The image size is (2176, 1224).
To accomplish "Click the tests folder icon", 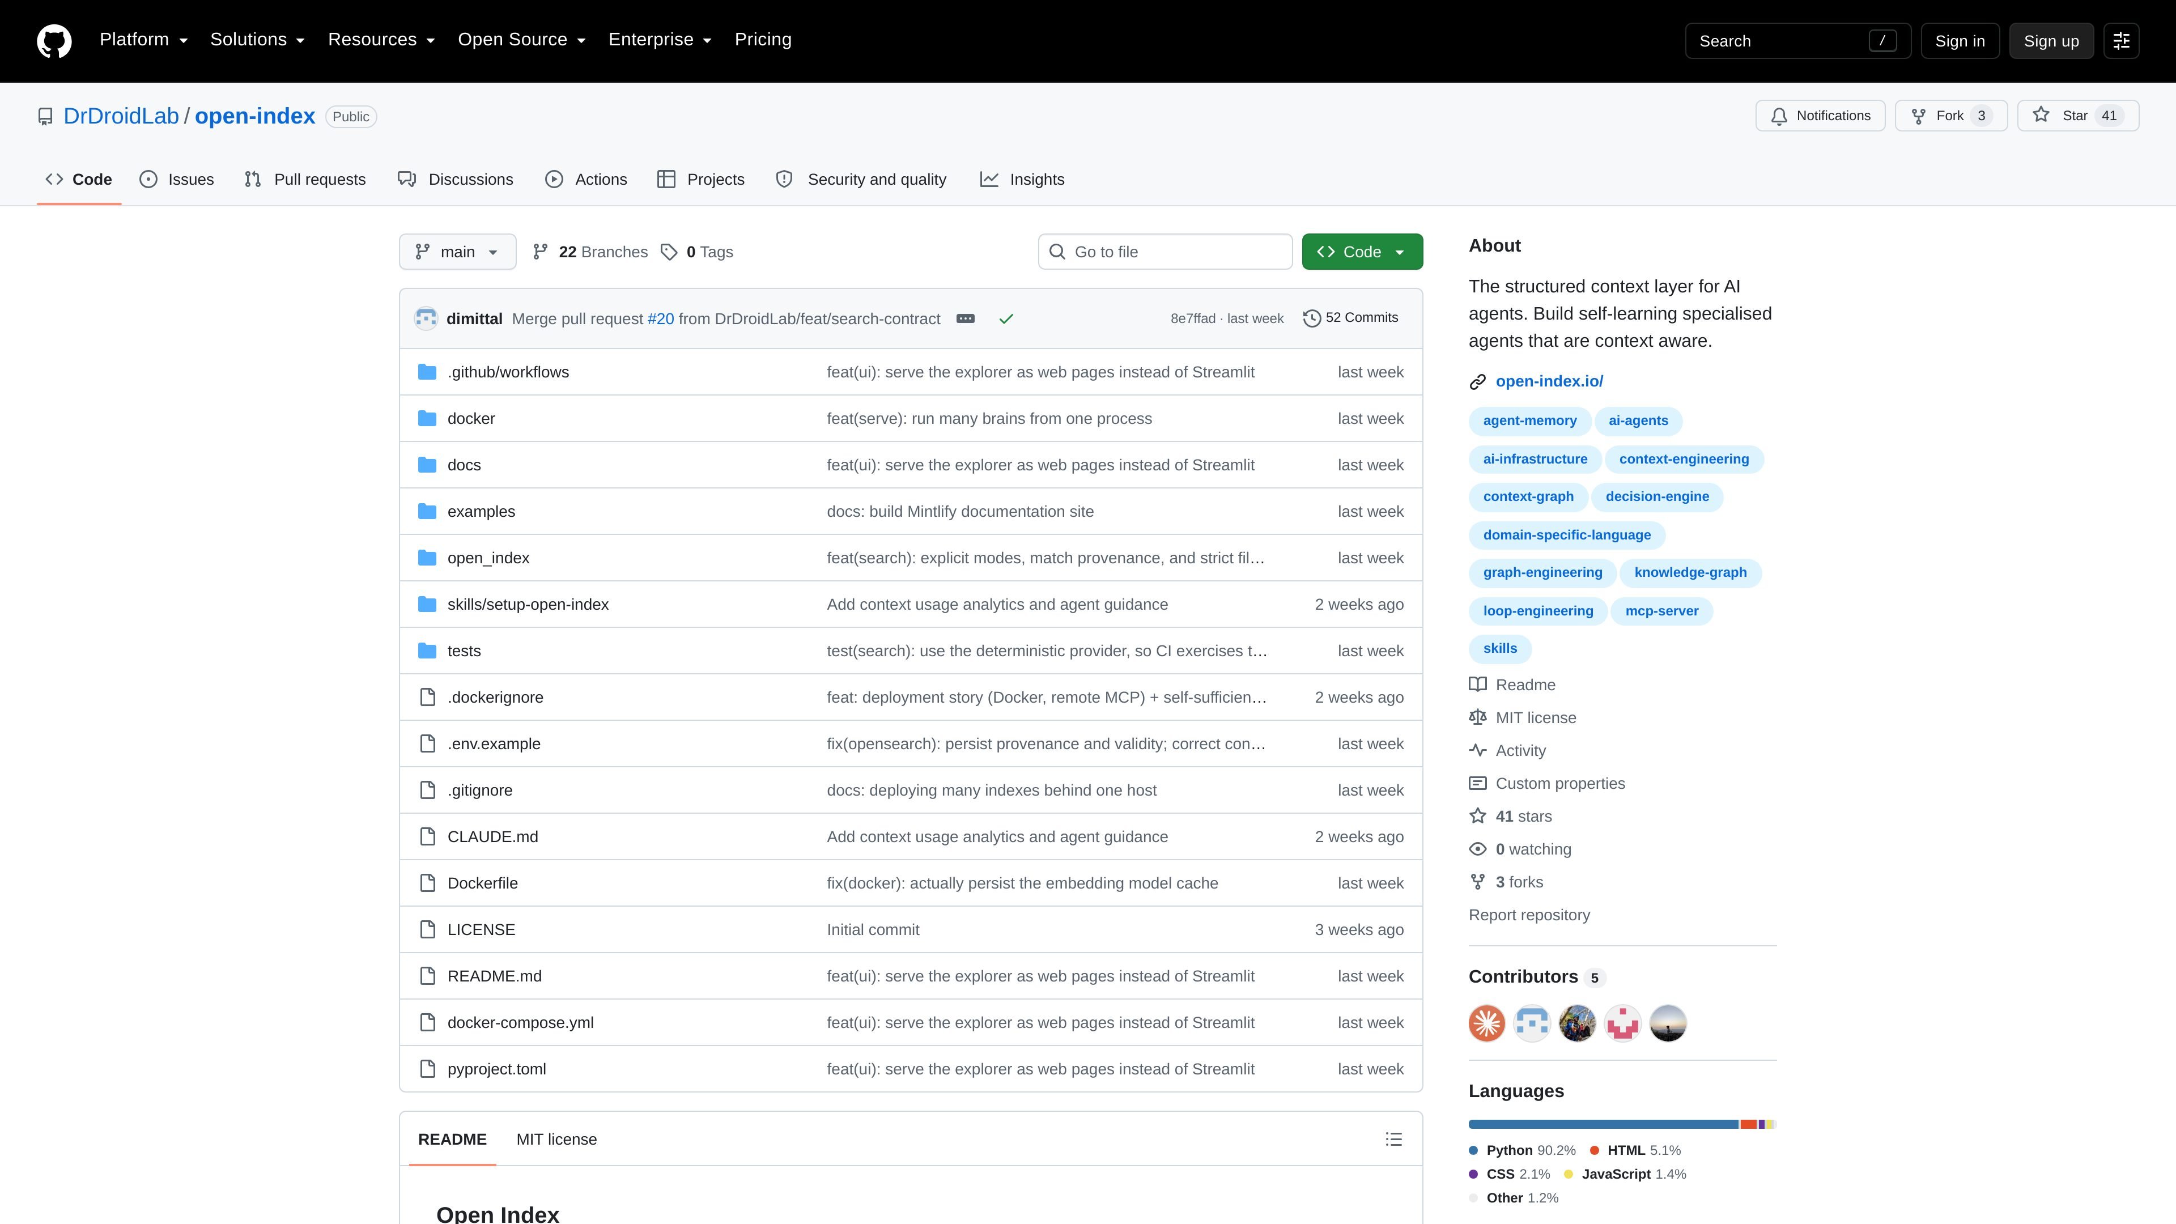I will (427, 651).
